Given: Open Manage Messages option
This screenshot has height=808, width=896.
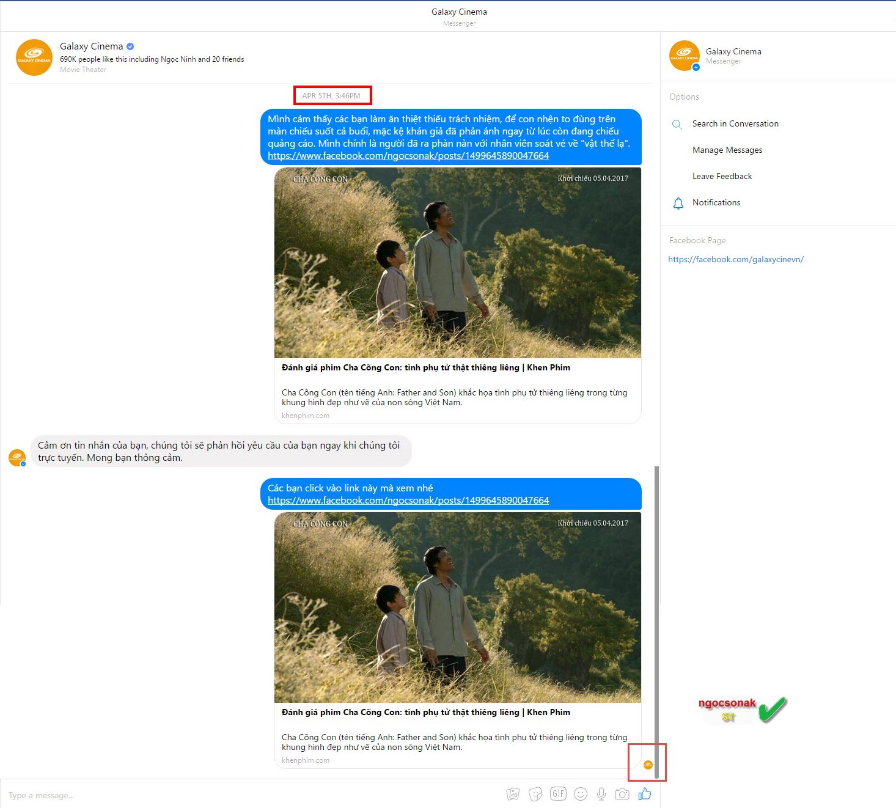Looking at the screenshot, I should [x=727, y=150].
